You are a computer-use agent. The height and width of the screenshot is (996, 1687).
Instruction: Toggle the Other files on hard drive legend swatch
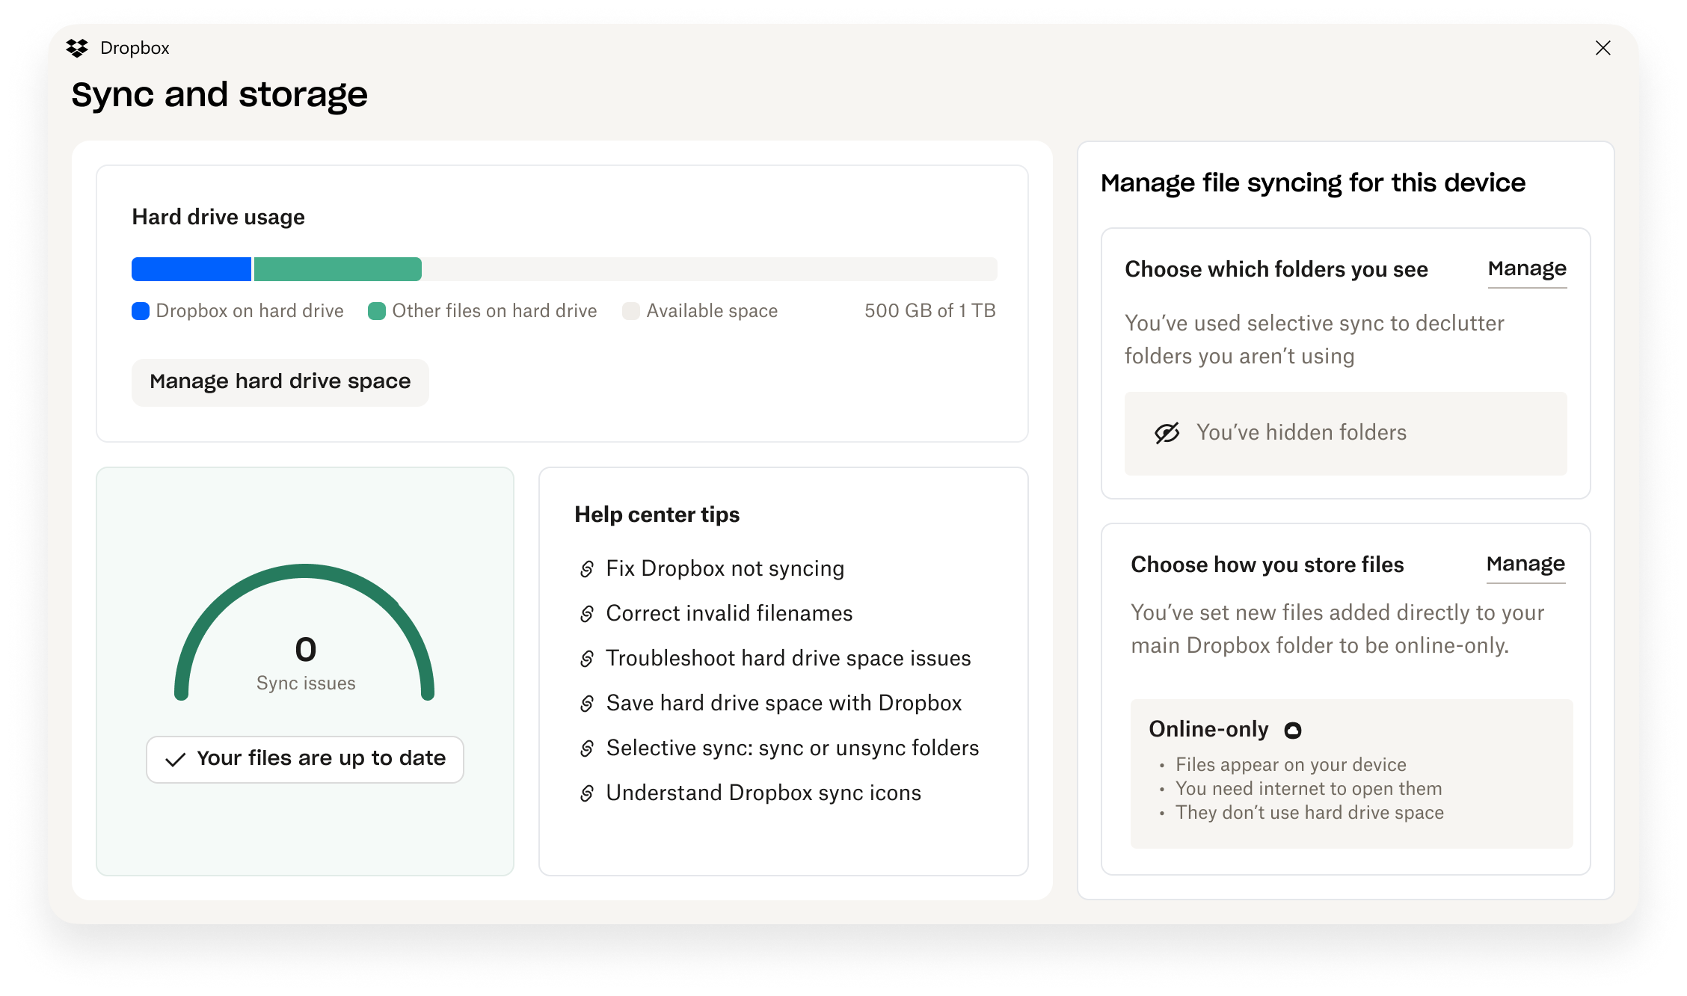(x=378, y=310)
